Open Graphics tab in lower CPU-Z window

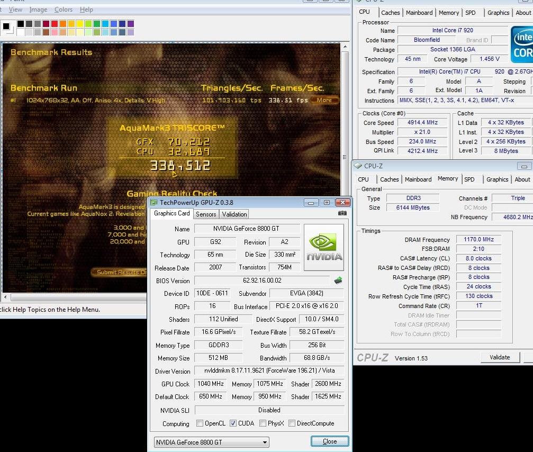pos(498,179)
